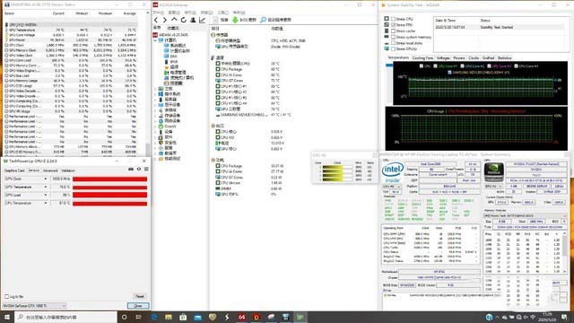574x323 pixels.
Task: Select DirectX node in AIDA64 tree
Action: [168, 127]
